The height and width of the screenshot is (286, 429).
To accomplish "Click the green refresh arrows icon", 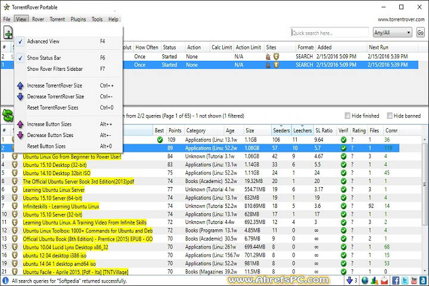I will pyautogui.click(x=8, y=116).
